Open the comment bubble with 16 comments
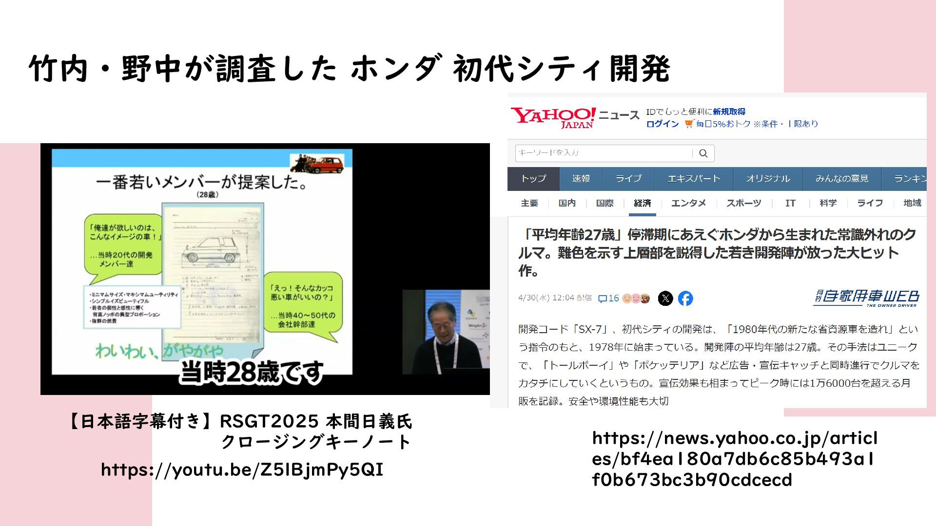The image size is (936, 526). pyautogui.click(x=608, y=298)
